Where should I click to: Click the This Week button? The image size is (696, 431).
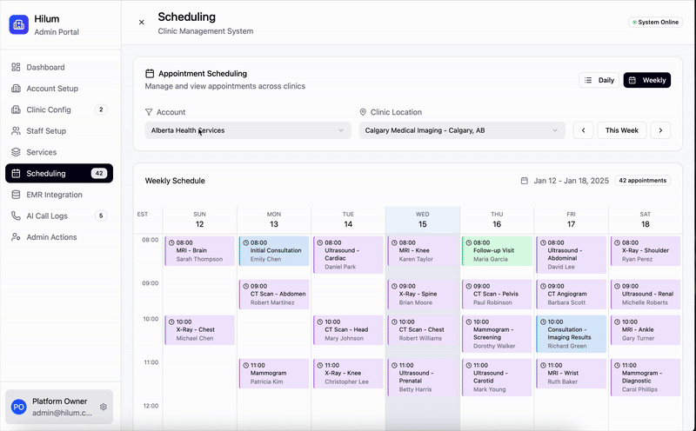(x=622, y=130)
